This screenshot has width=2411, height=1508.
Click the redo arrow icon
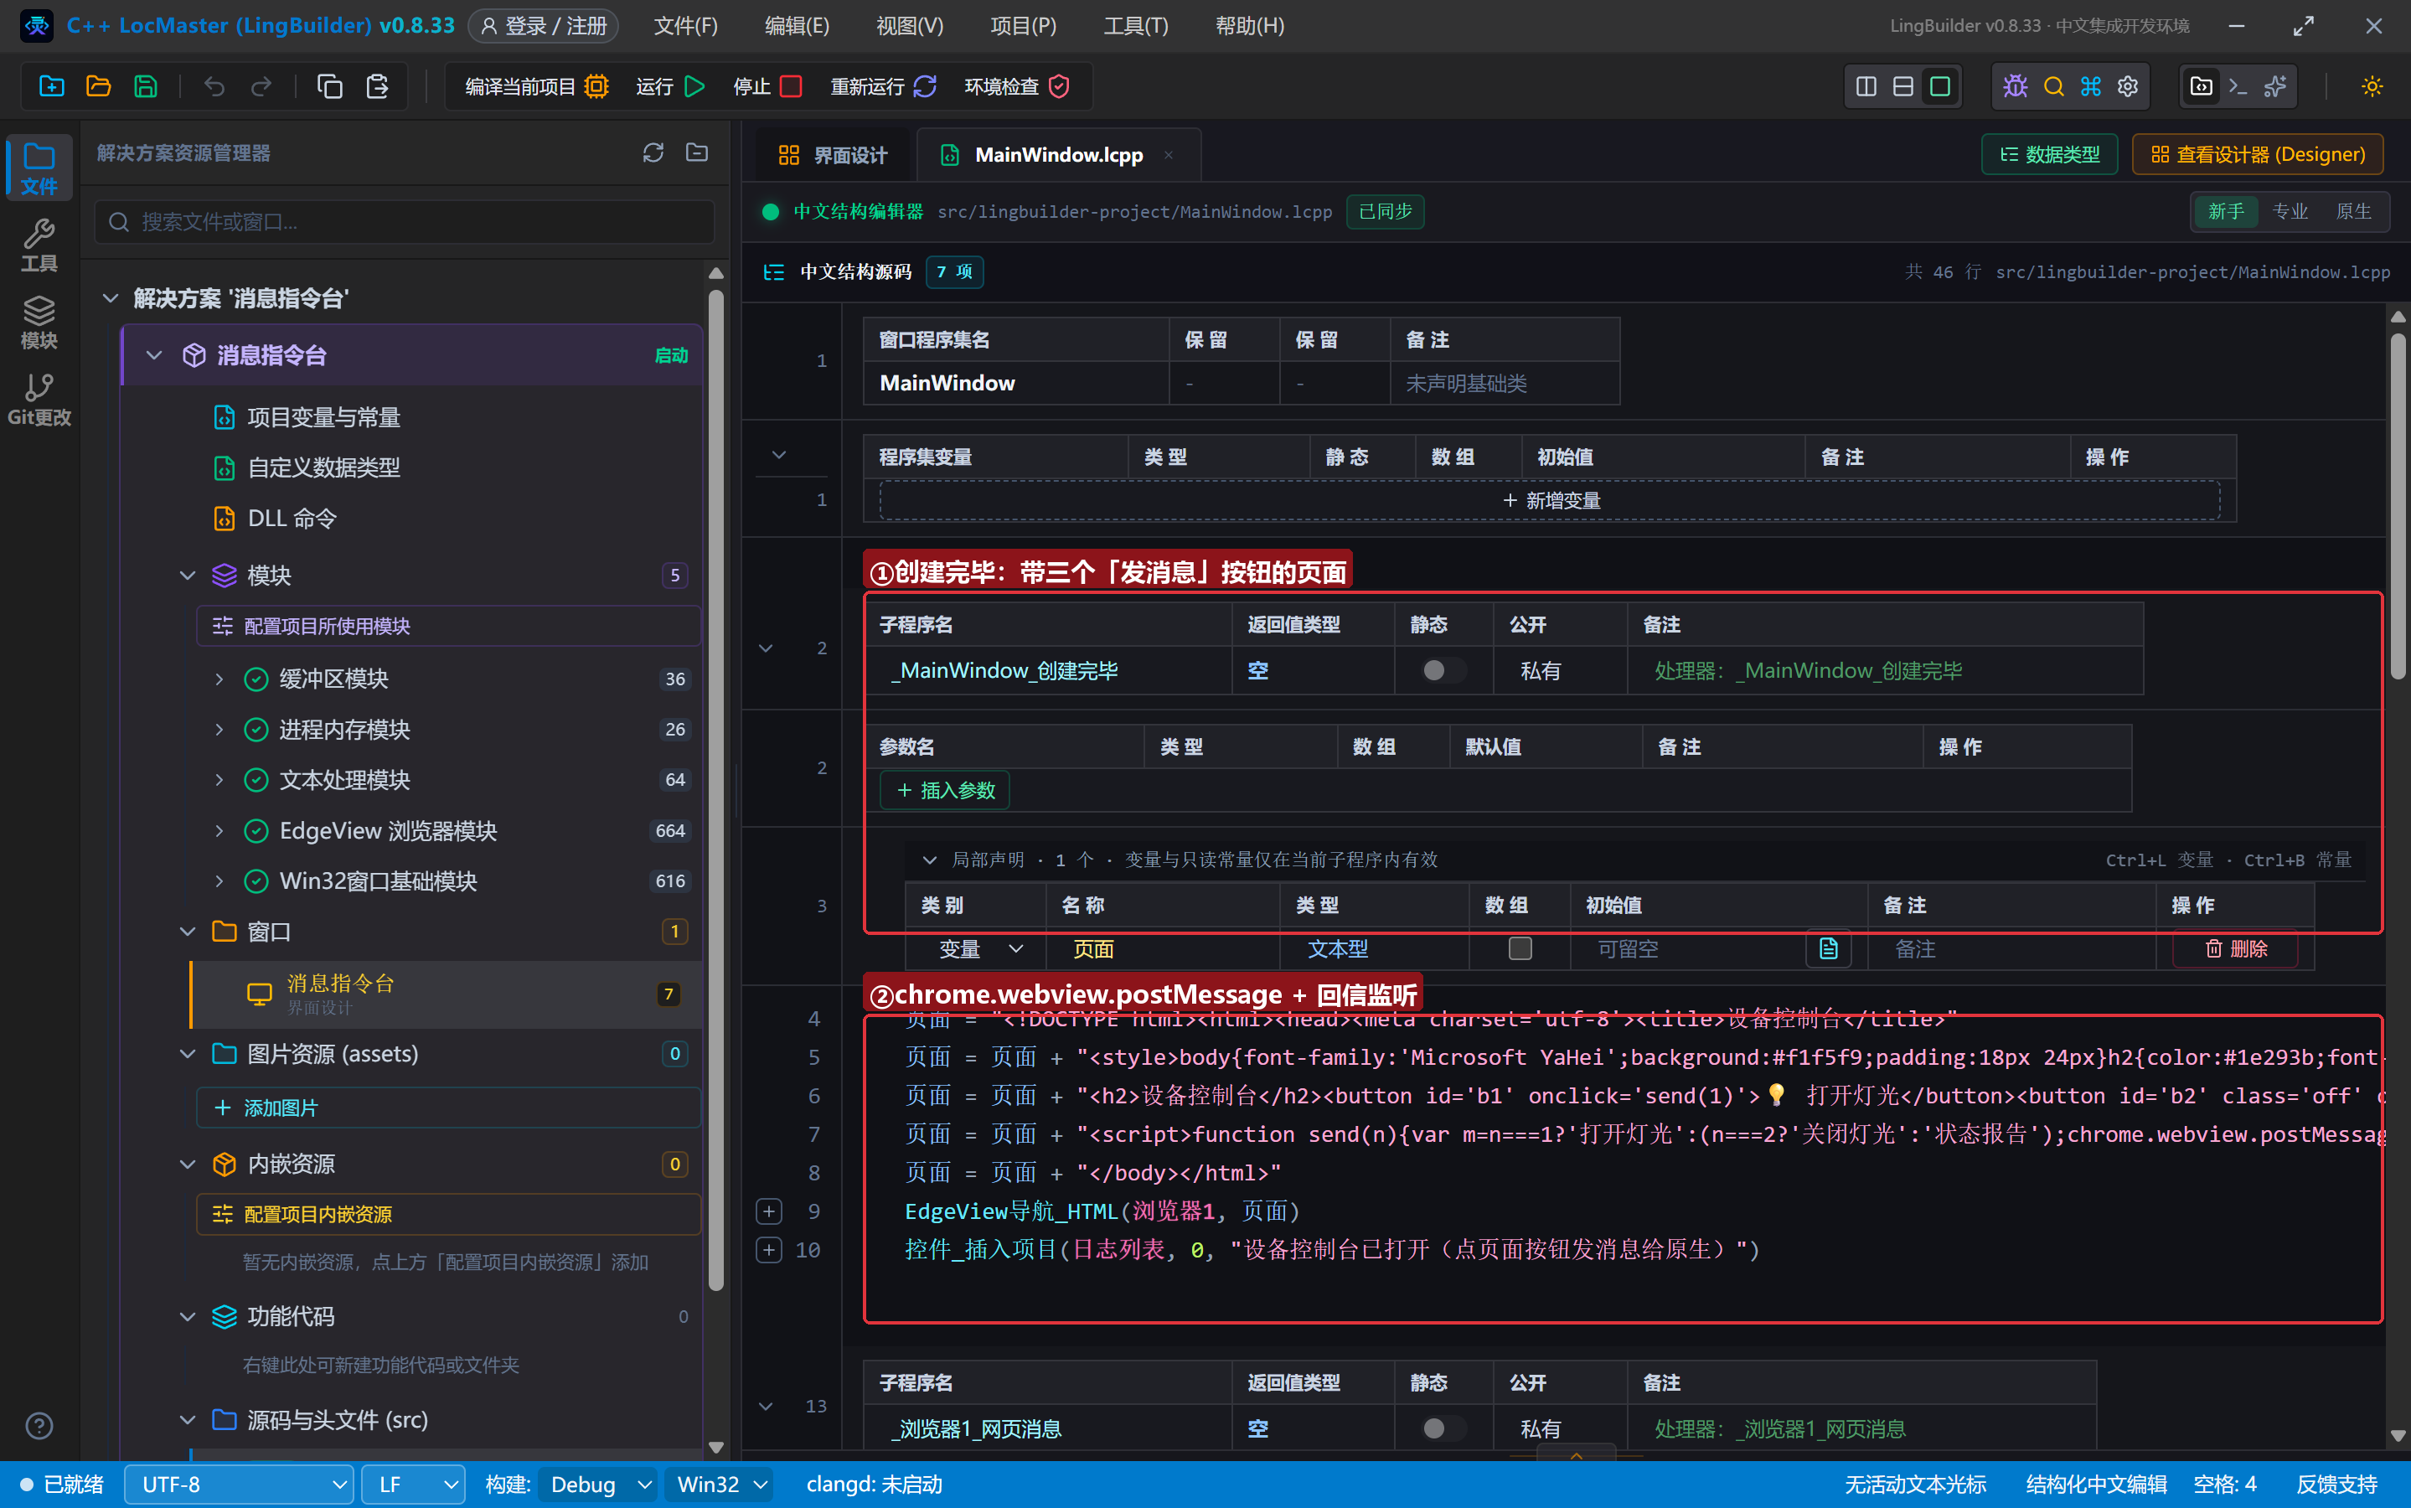click(x=261, y=87)
